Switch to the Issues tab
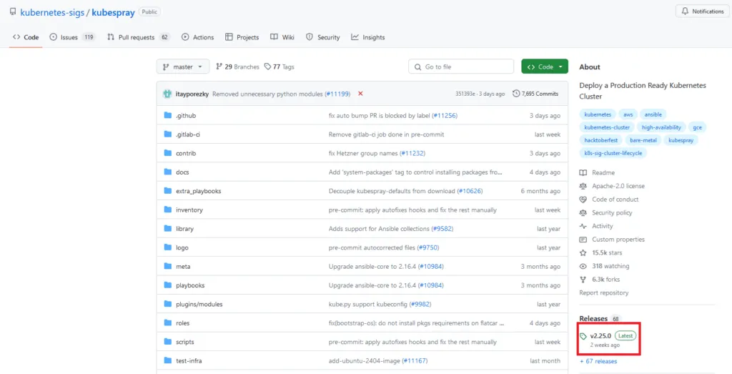Image resolution: width=732 pixels, height=374 pixels. coord(72,37)
